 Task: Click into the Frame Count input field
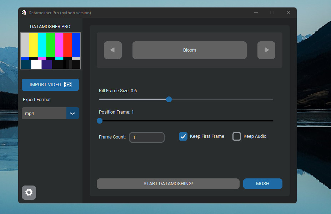click(147, 137)
